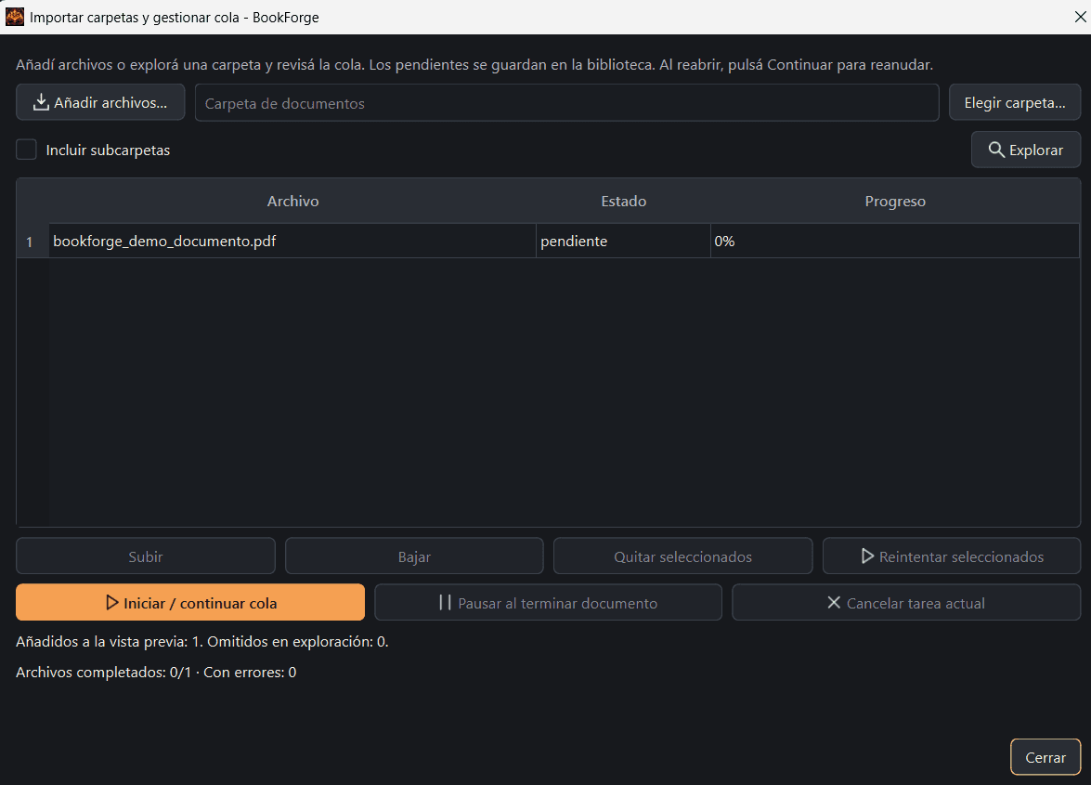Viewport: 1091px width, 785px height.
Task: Click Quitar seleccionados button
Action: click(682, 556)
